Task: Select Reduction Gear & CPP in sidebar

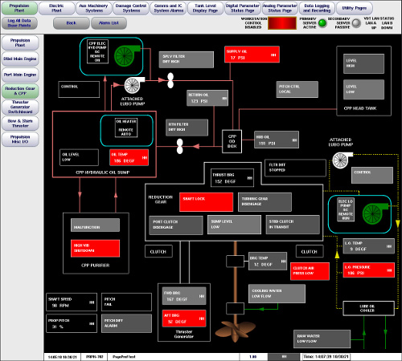Action: point(20,91)
